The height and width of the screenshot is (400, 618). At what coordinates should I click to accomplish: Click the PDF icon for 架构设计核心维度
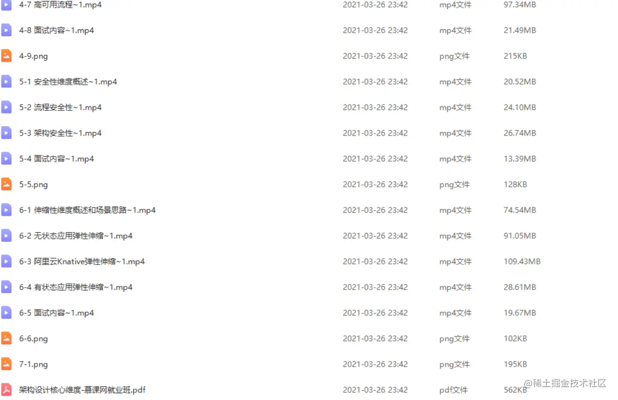(x=6, y=390)
